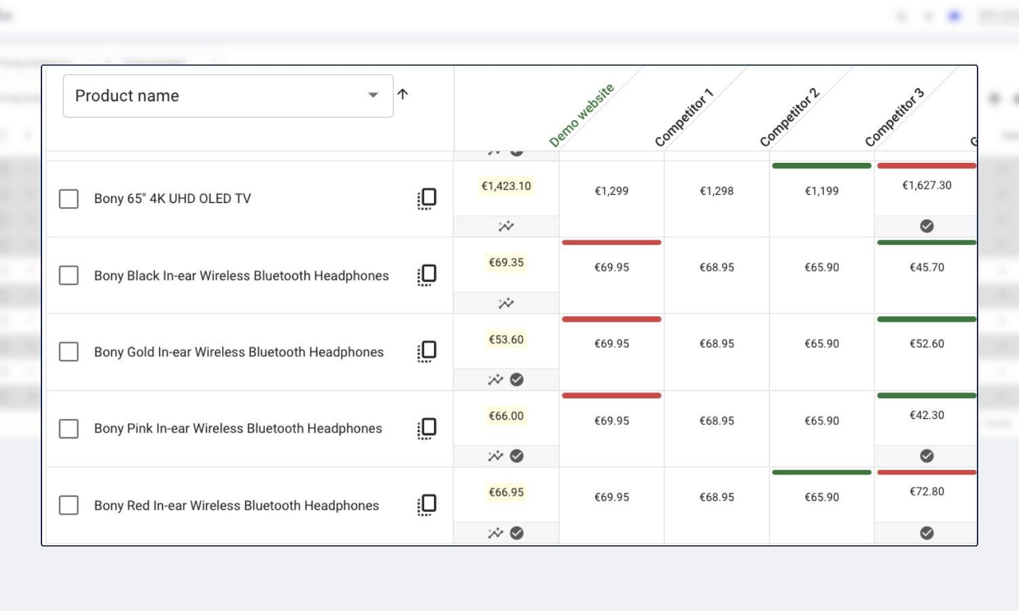Open product Bony Gold In-ear Wireless Bluetooth Headphones
1019x611 pixels.
(238, 352)
